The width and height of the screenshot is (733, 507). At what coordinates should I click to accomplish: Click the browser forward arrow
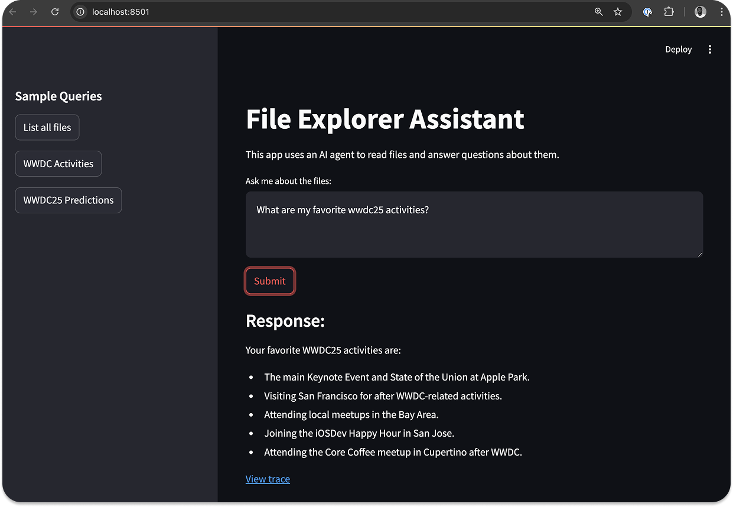34,12
